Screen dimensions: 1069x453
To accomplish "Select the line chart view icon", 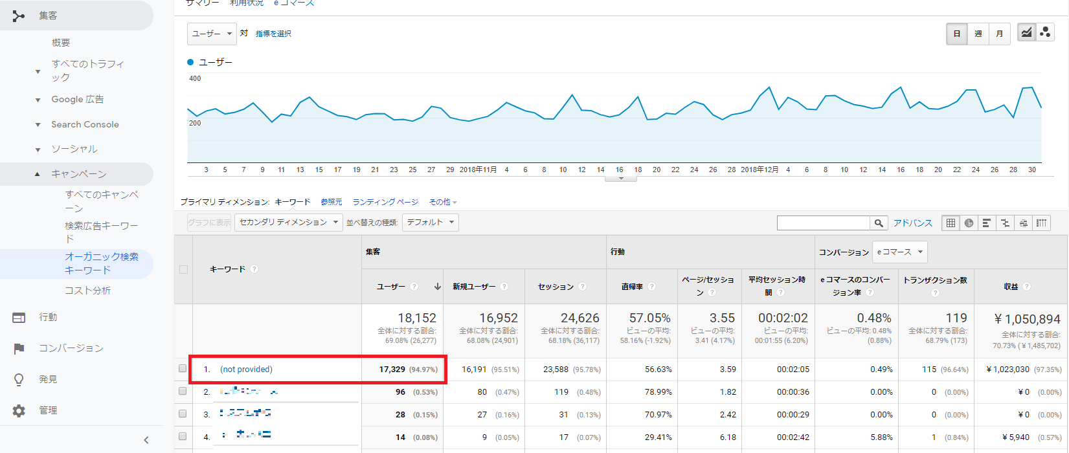I will tap(1026, 33).
